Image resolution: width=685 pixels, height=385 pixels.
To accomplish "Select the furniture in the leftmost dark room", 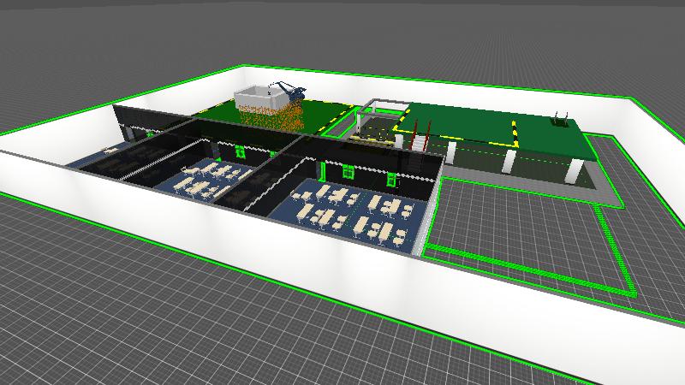I will coord(128,158).
